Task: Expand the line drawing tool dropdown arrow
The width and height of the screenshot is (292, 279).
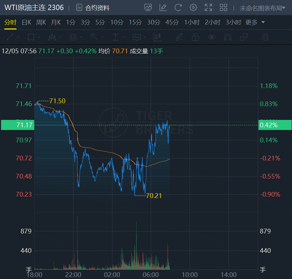Action: 18,37
